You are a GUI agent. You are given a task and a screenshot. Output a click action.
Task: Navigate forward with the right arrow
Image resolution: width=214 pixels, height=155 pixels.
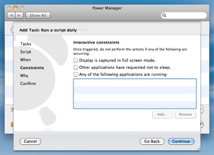pyautogui.click(x=19, y=15)
